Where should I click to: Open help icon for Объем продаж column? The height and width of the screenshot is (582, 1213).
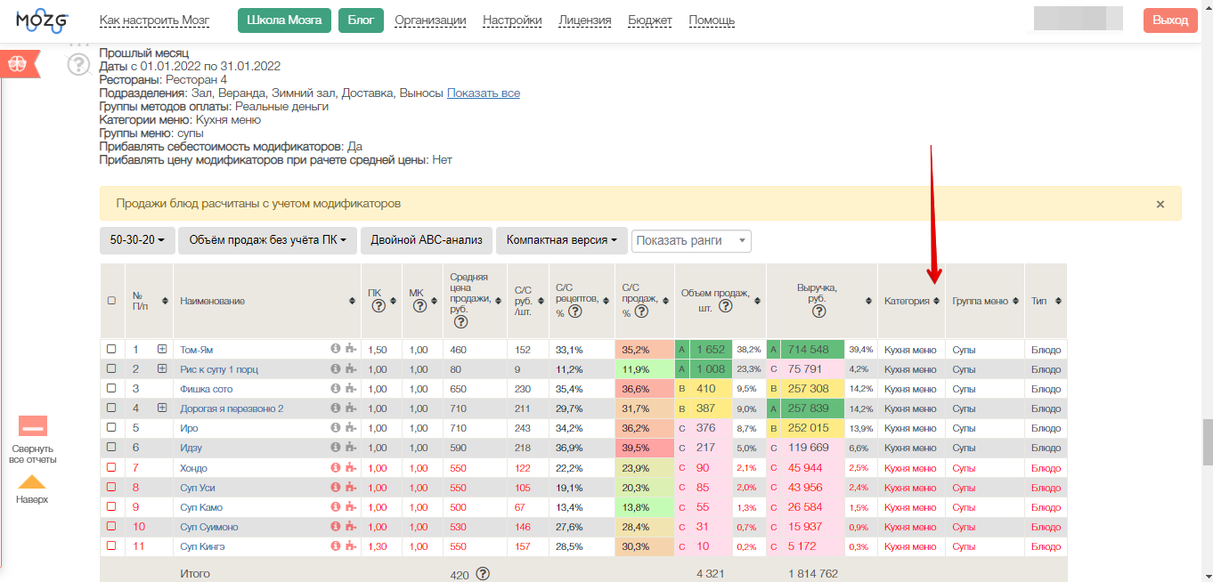click(x=726, y=306)
